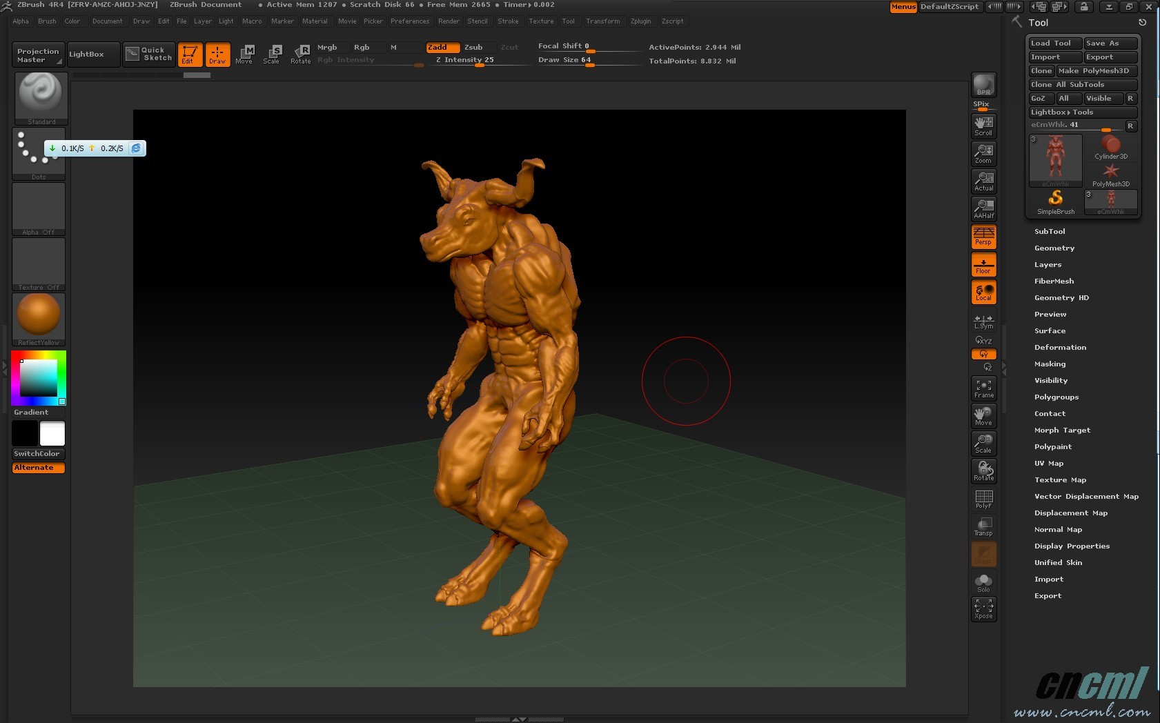Select the Scroll canvas tool
Image resolution: width=1160 pixels, height=723 pixels.
coord(983,126)
